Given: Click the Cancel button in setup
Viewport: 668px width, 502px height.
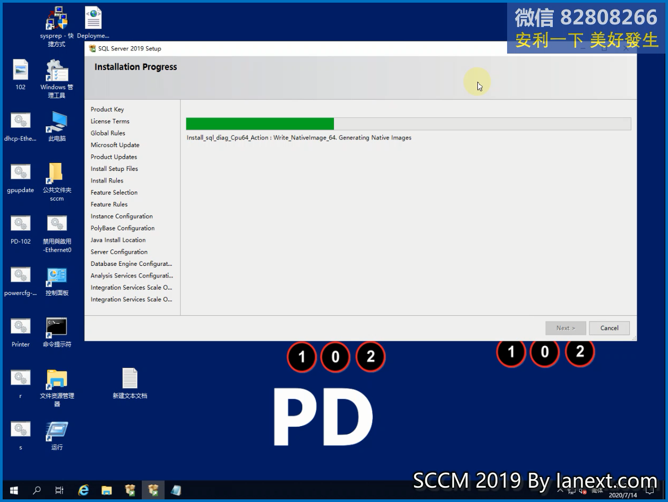Looking at the screenshot, I should coord(609,328).
